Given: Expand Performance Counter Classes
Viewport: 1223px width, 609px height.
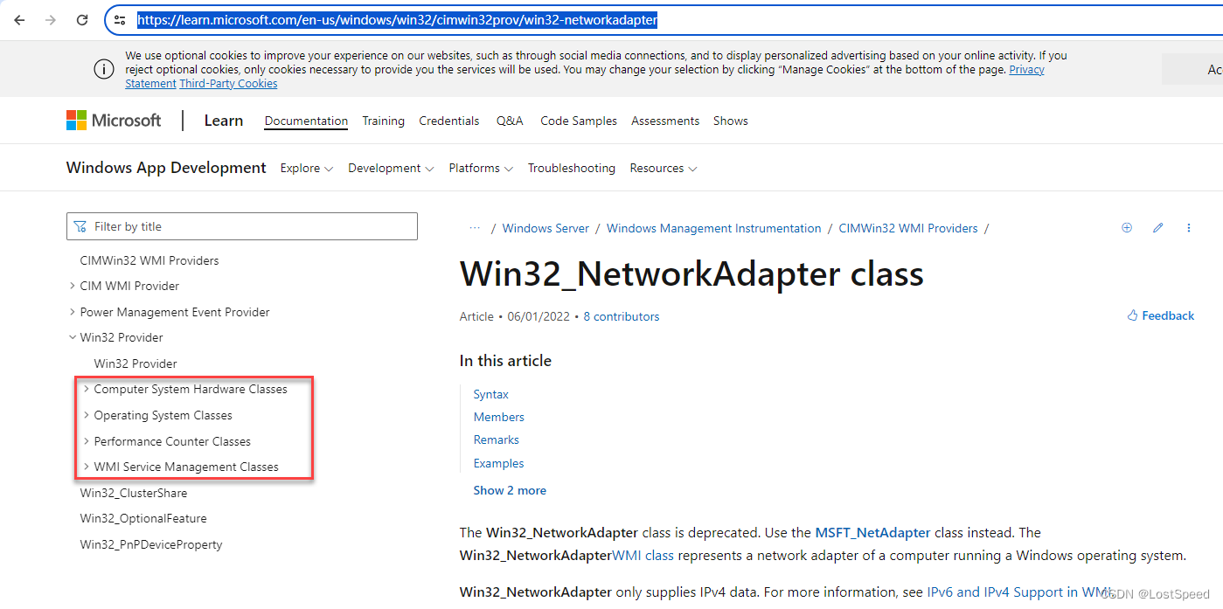Looking at the screenshot, I should tap(86, 441).
